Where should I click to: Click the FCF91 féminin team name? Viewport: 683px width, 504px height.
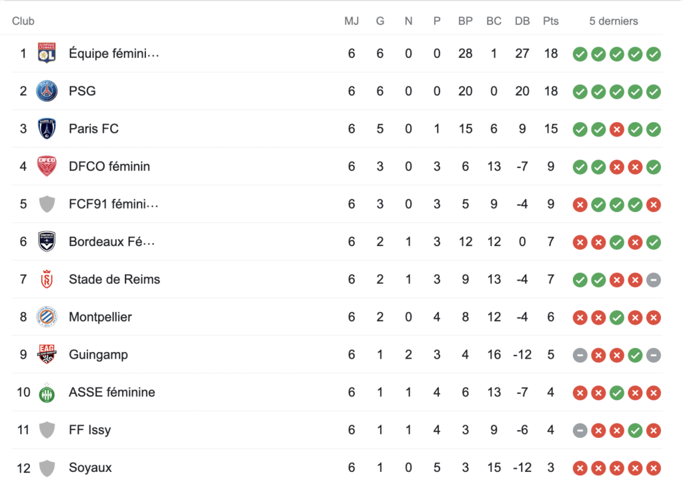point(113,204)
